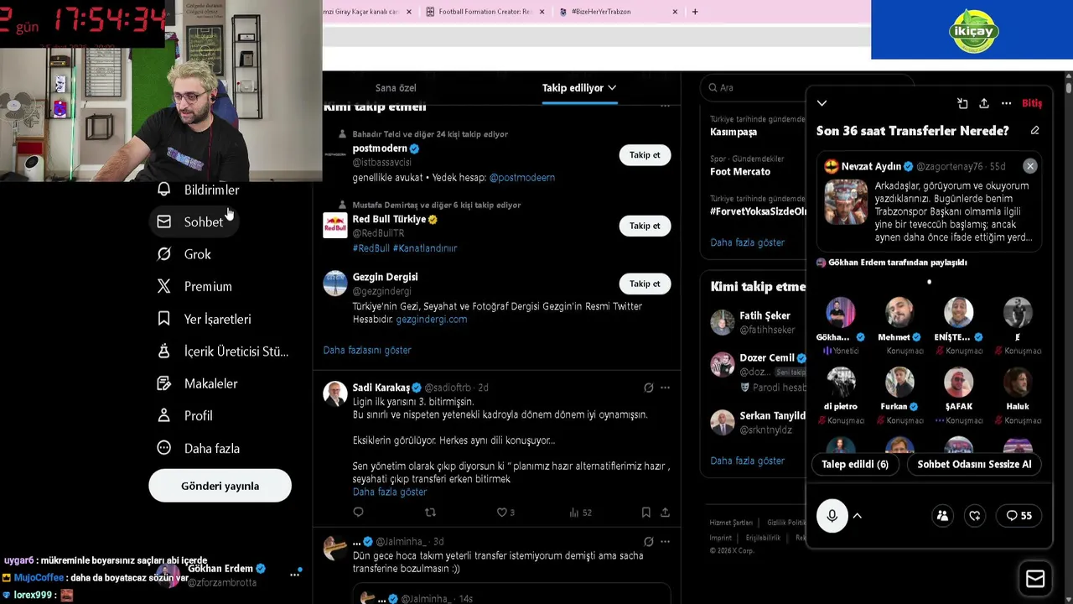
Task: Open the Makaleler icon
Action: coord(164,383)
